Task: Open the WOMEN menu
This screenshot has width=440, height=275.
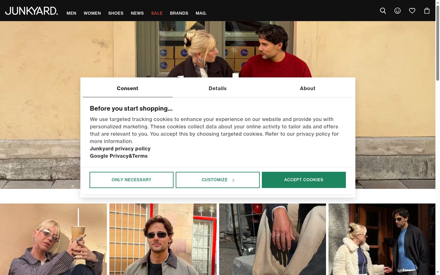Action: tap(92, 13)
